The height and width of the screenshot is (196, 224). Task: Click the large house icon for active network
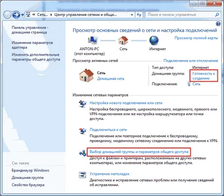(x=86, y=76)
